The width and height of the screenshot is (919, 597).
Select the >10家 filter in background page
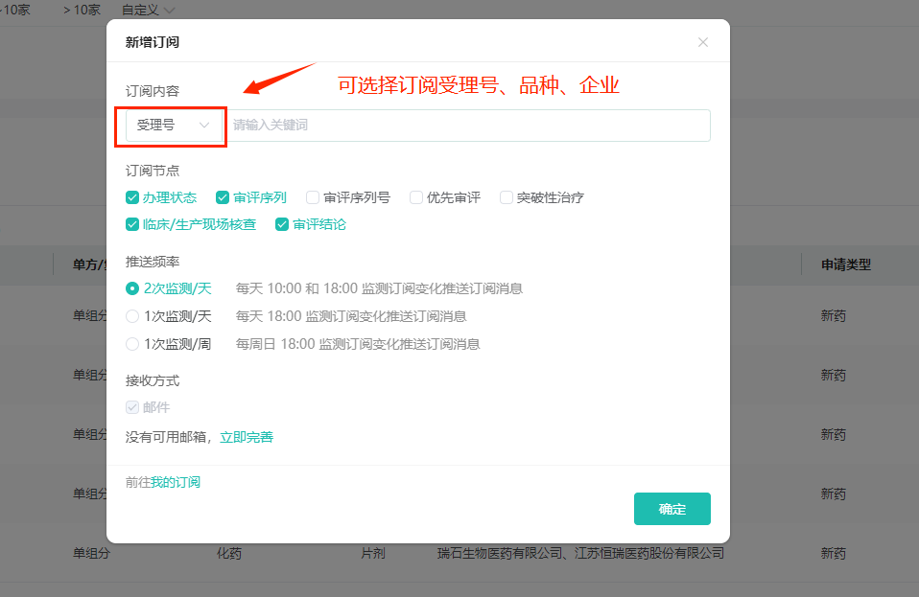click(82, 10)
